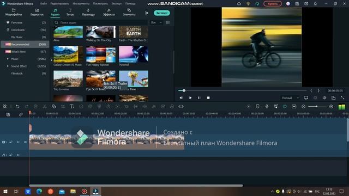Click the marker shield icon above the timeline
The image size is (349, 196).
pyautogui.click(x=257, y=107)
